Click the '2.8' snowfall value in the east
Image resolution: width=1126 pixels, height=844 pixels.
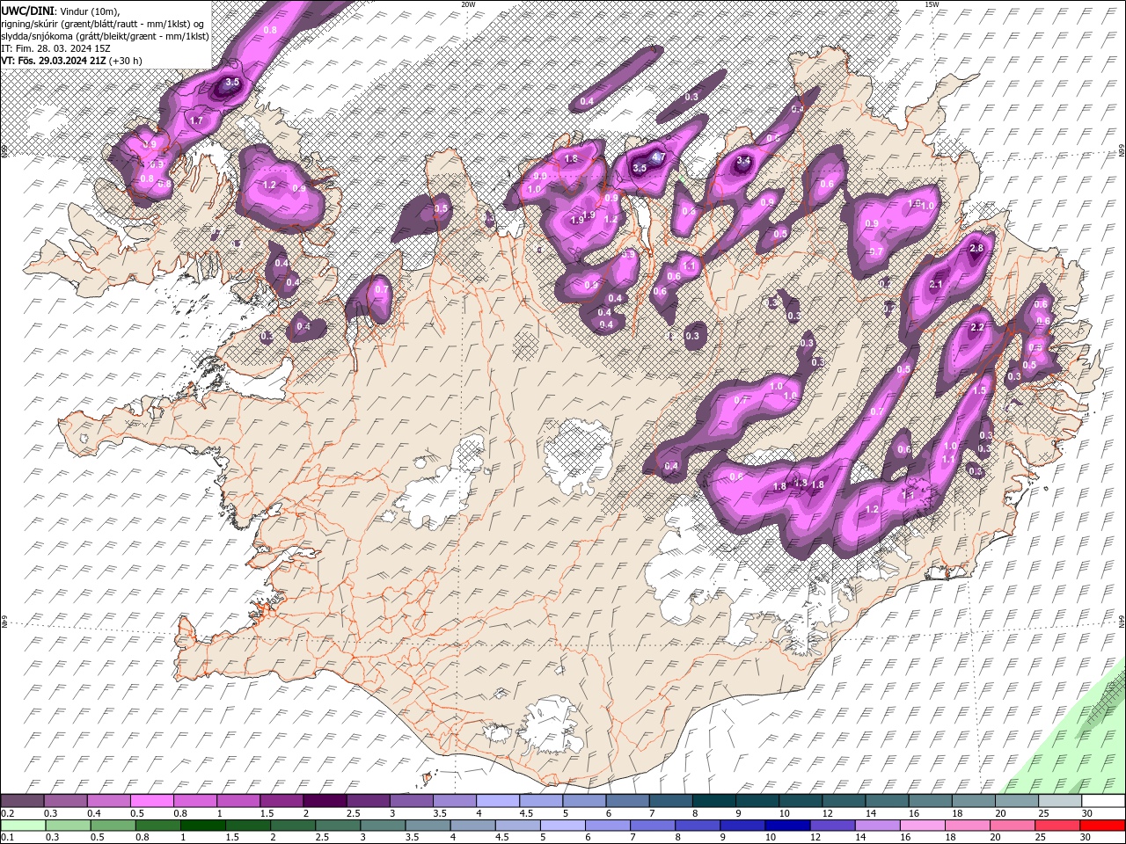pyautogui.click(x=976, y=249)
